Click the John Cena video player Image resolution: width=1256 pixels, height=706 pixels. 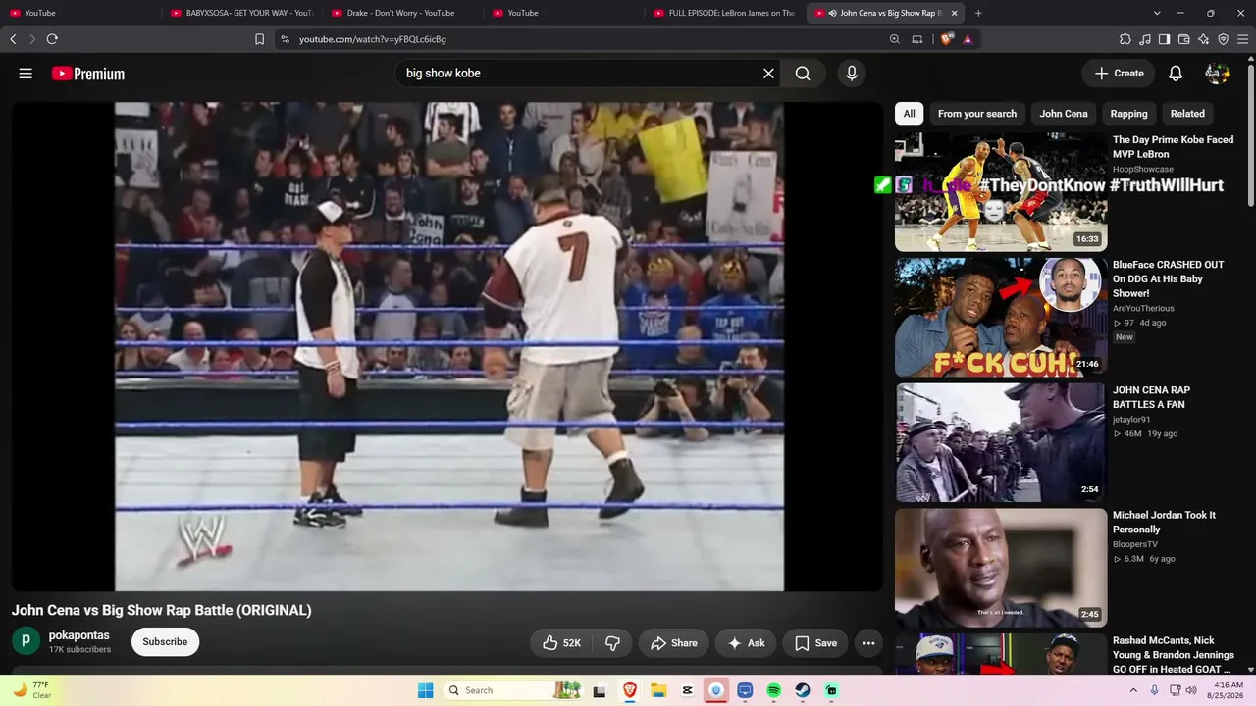coord(448,346)
